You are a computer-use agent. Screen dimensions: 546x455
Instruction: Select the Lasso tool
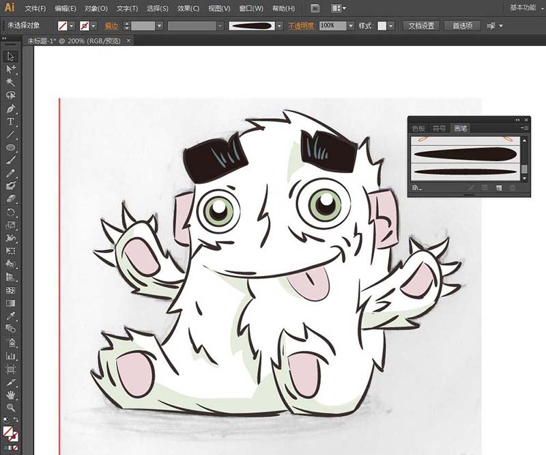tap(10, 95)
